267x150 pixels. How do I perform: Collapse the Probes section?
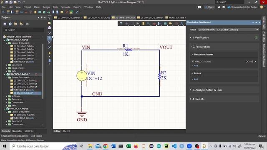point(192,73)
